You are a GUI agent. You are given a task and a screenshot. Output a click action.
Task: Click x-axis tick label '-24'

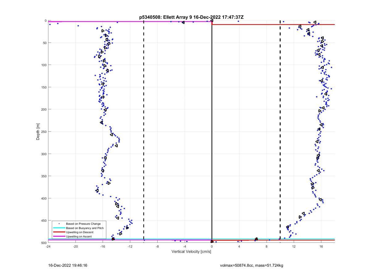click(48, 246)
